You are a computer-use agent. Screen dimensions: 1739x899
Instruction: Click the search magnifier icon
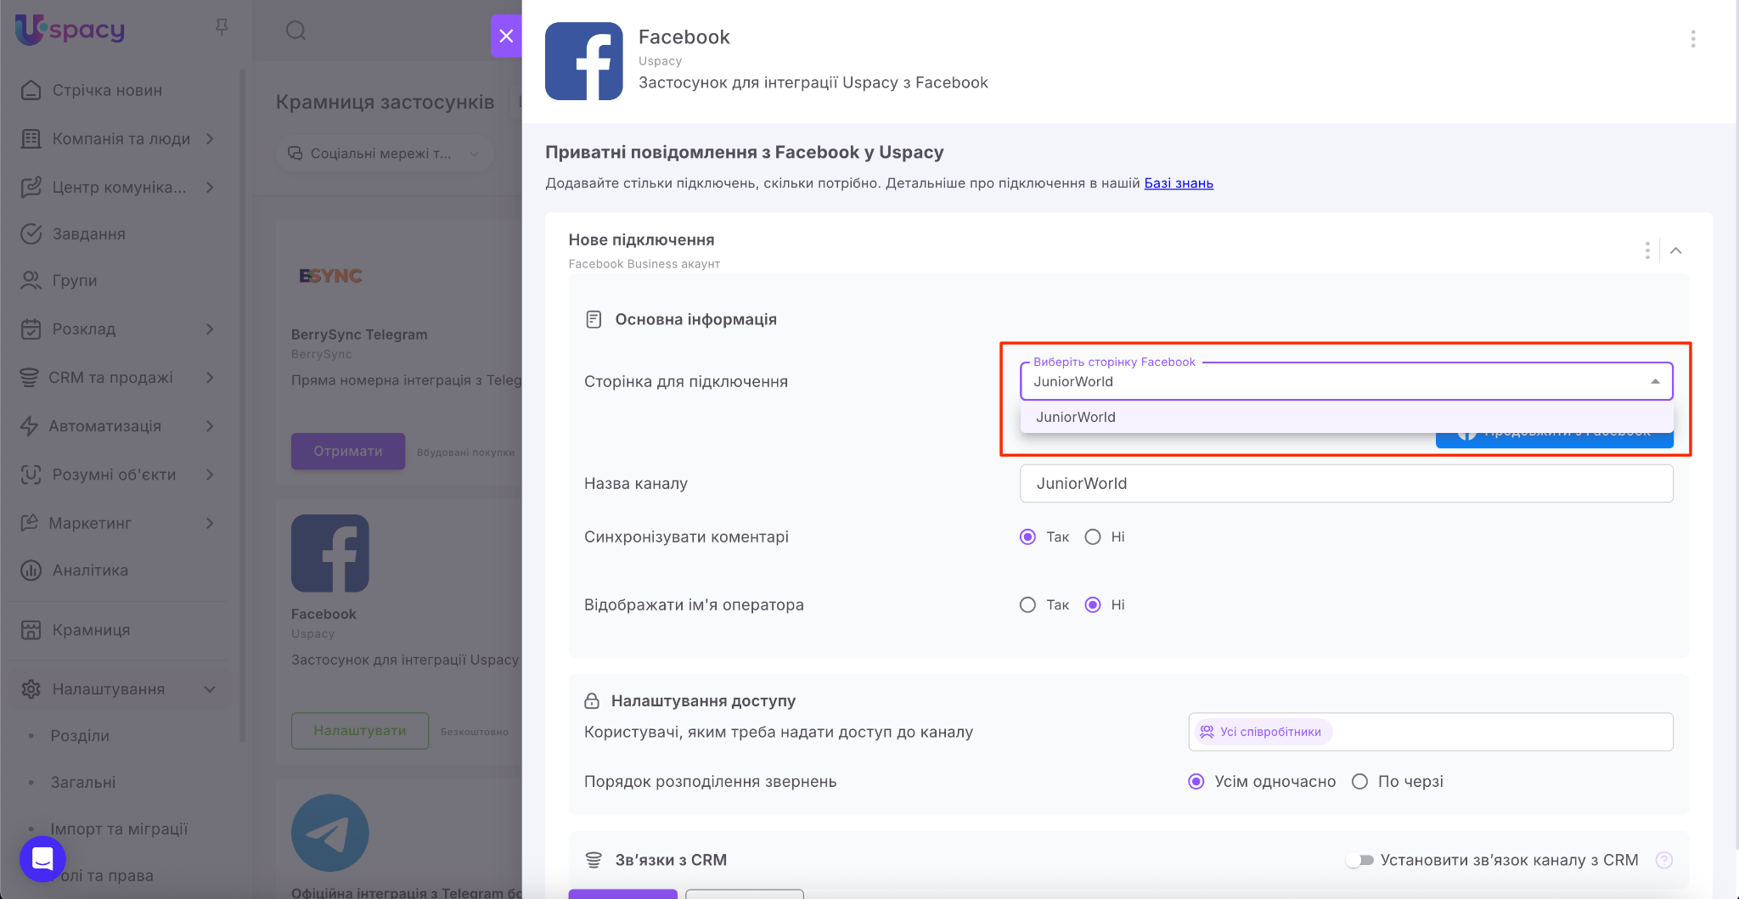(295, 31)
